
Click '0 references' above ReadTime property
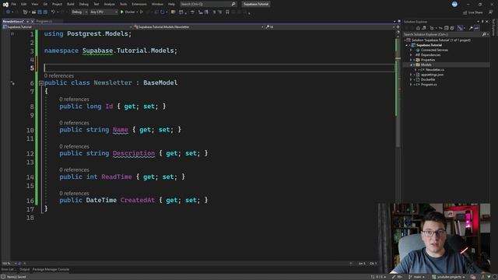[x=74, y=170]
